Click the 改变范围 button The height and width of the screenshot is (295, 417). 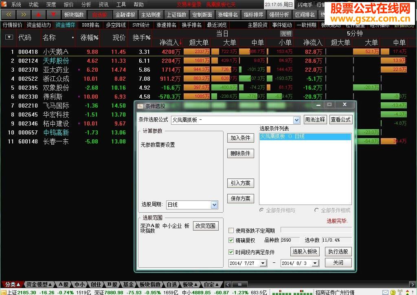coord(205,226)
